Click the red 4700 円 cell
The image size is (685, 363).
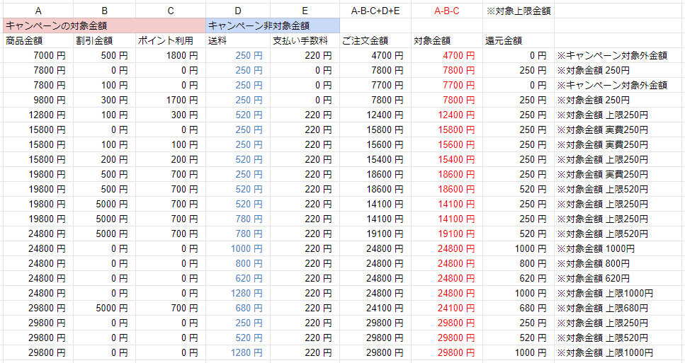pyautogui.click(x=446, y=55)
